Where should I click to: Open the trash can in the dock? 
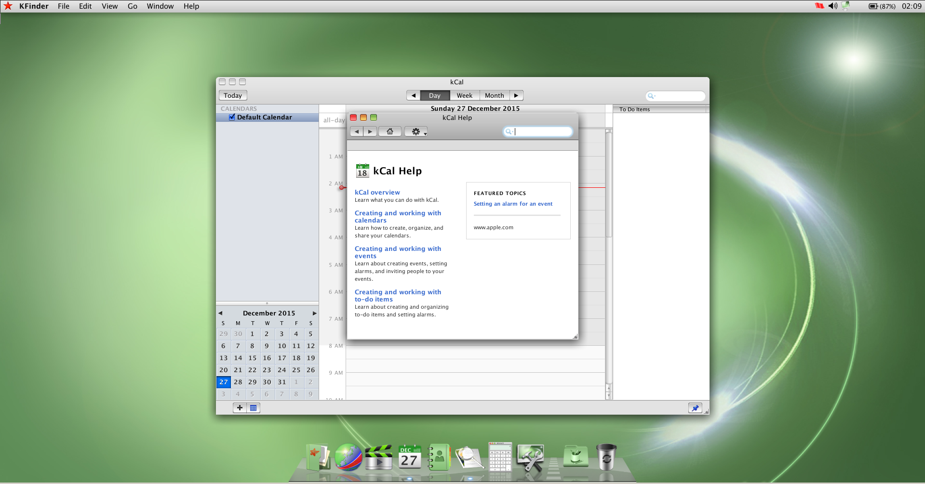tap(606, 457)
